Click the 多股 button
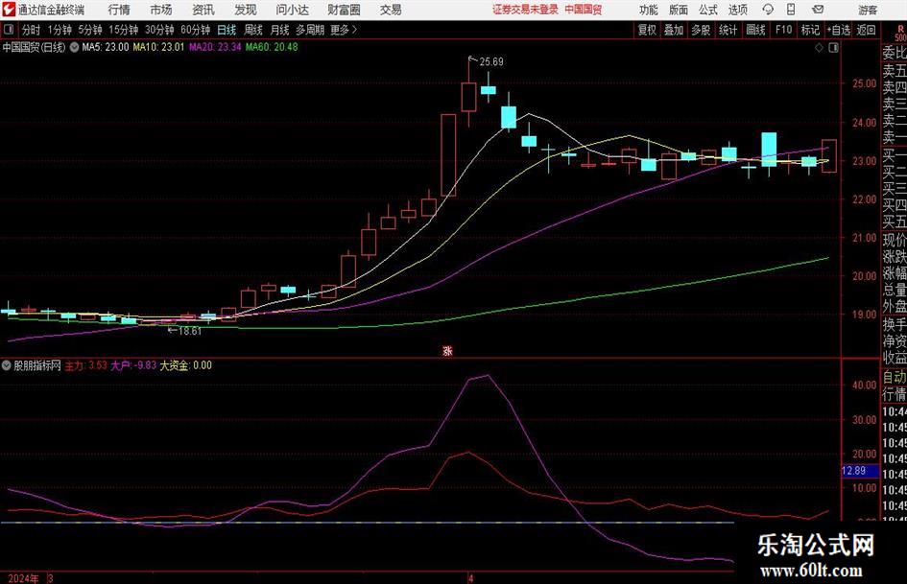Viewport: 907px width, 584px height. point(701,30)
